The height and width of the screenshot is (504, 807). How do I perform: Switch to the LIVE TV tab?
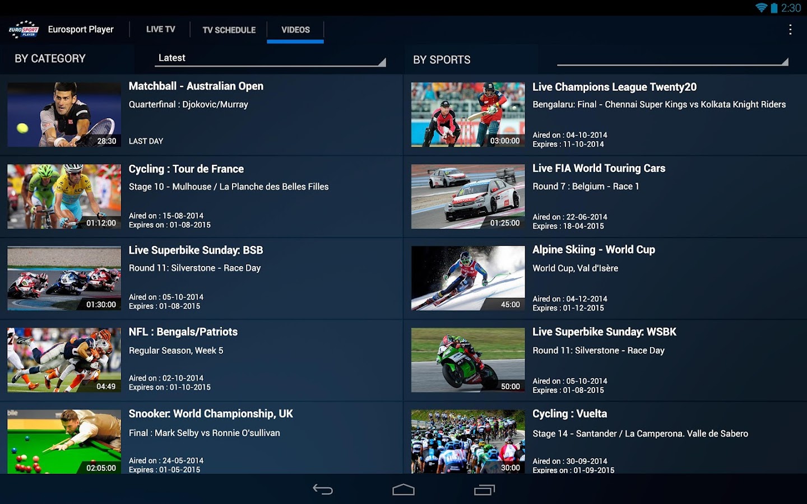click(x=161, y=30)
